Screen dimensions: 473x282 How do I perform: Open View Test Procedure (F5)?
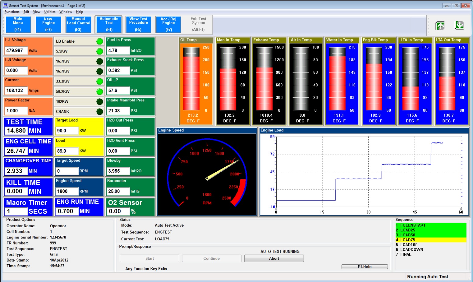point(138,24)
